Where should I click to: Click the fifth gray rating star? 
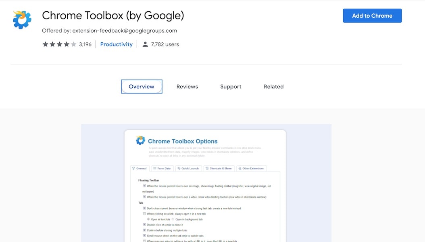click(x=73, y=44)
